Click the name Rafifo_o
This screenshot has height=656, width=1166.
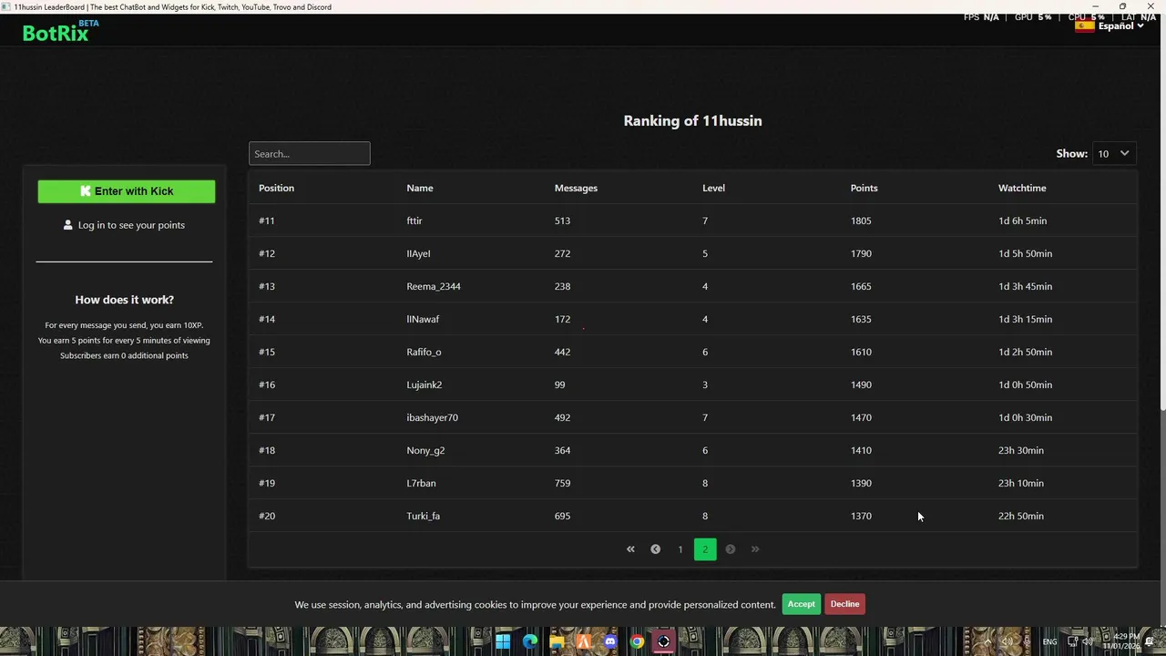click(x=424, y=352)
